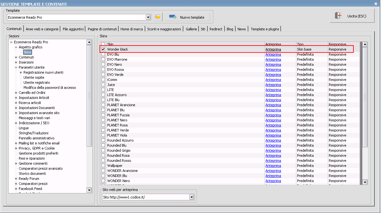
Task: Select Messaggi e testi vari tree item
Action: pos(34,118)
